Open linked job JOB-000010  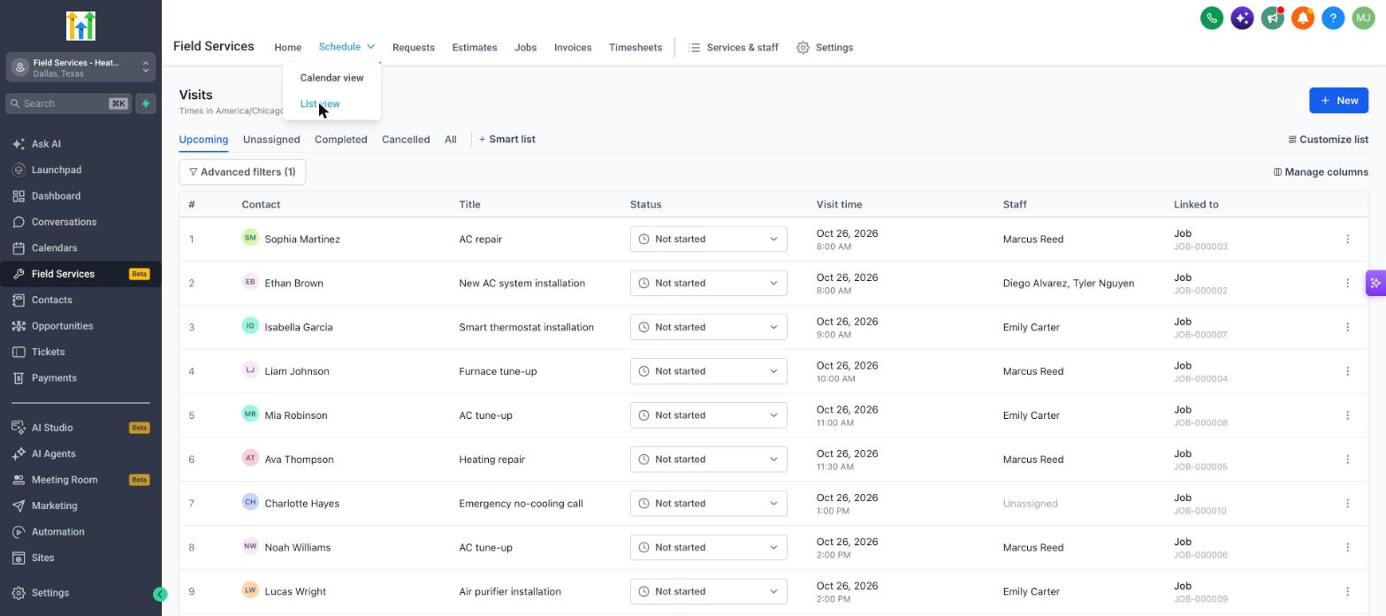(x=1199, y=511)
